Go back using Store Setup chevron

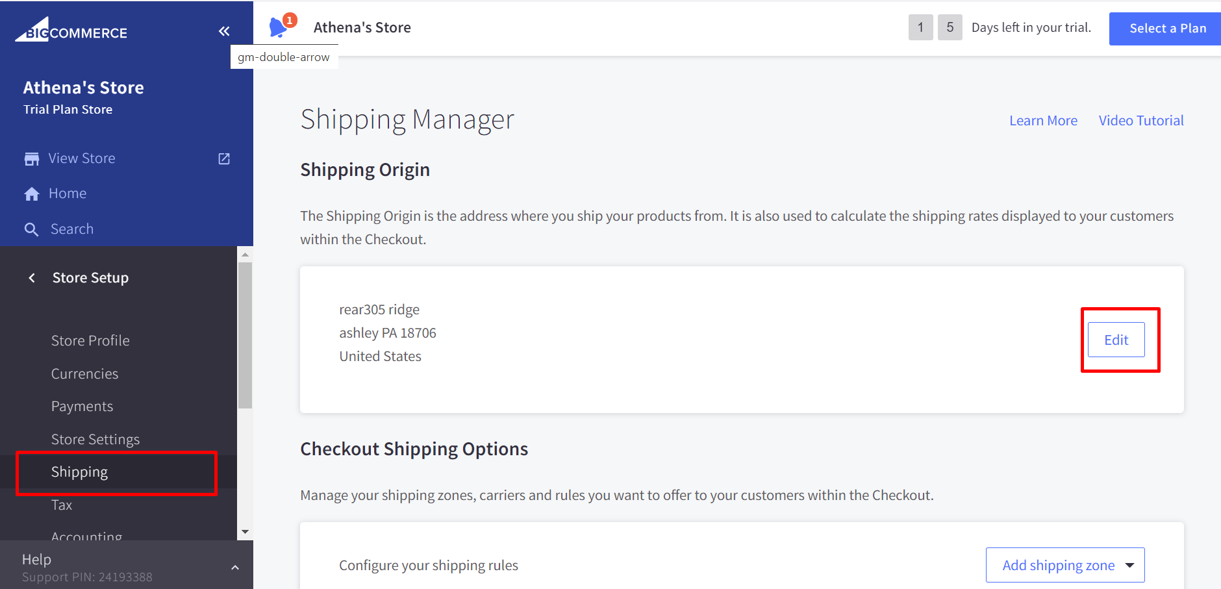[x=32, y=278]
